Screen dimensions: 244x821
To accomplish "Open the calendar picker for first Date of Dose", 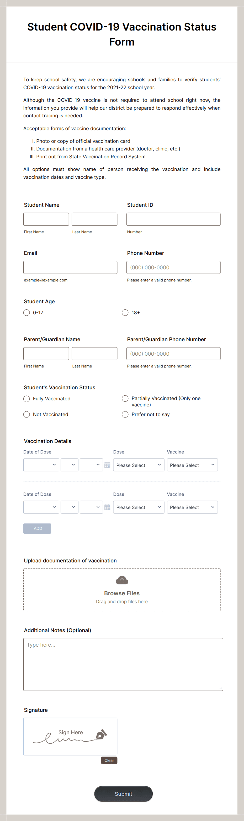I will [x=107, y=465].
